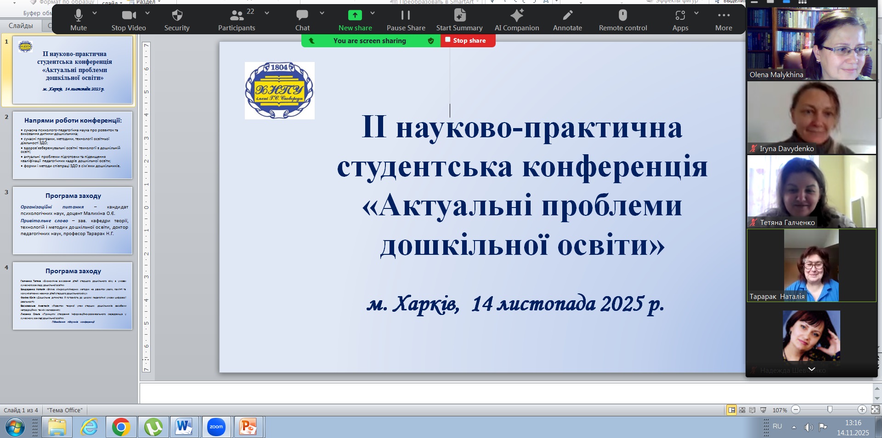Pause the screen share
The height and width of the screenshot is (438, 882).
pos(406,20)
